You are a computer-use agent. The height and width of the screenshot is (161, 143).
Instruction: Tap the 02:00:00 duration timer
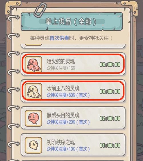(110, 118)
